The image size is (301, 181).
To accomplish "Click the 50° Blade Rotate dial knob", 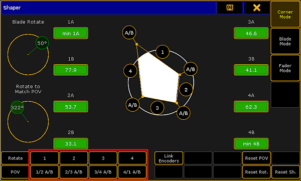I will coord(42,43).
